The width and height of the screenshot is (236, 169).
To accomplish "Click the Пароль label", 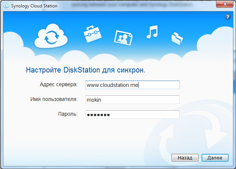I will coord(67,114).
